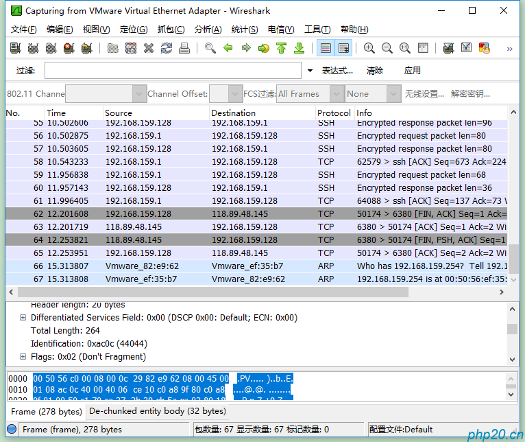Click the expert info status circle icon
The width and height of the screenshot is (525, 442).
click(12, 429)
